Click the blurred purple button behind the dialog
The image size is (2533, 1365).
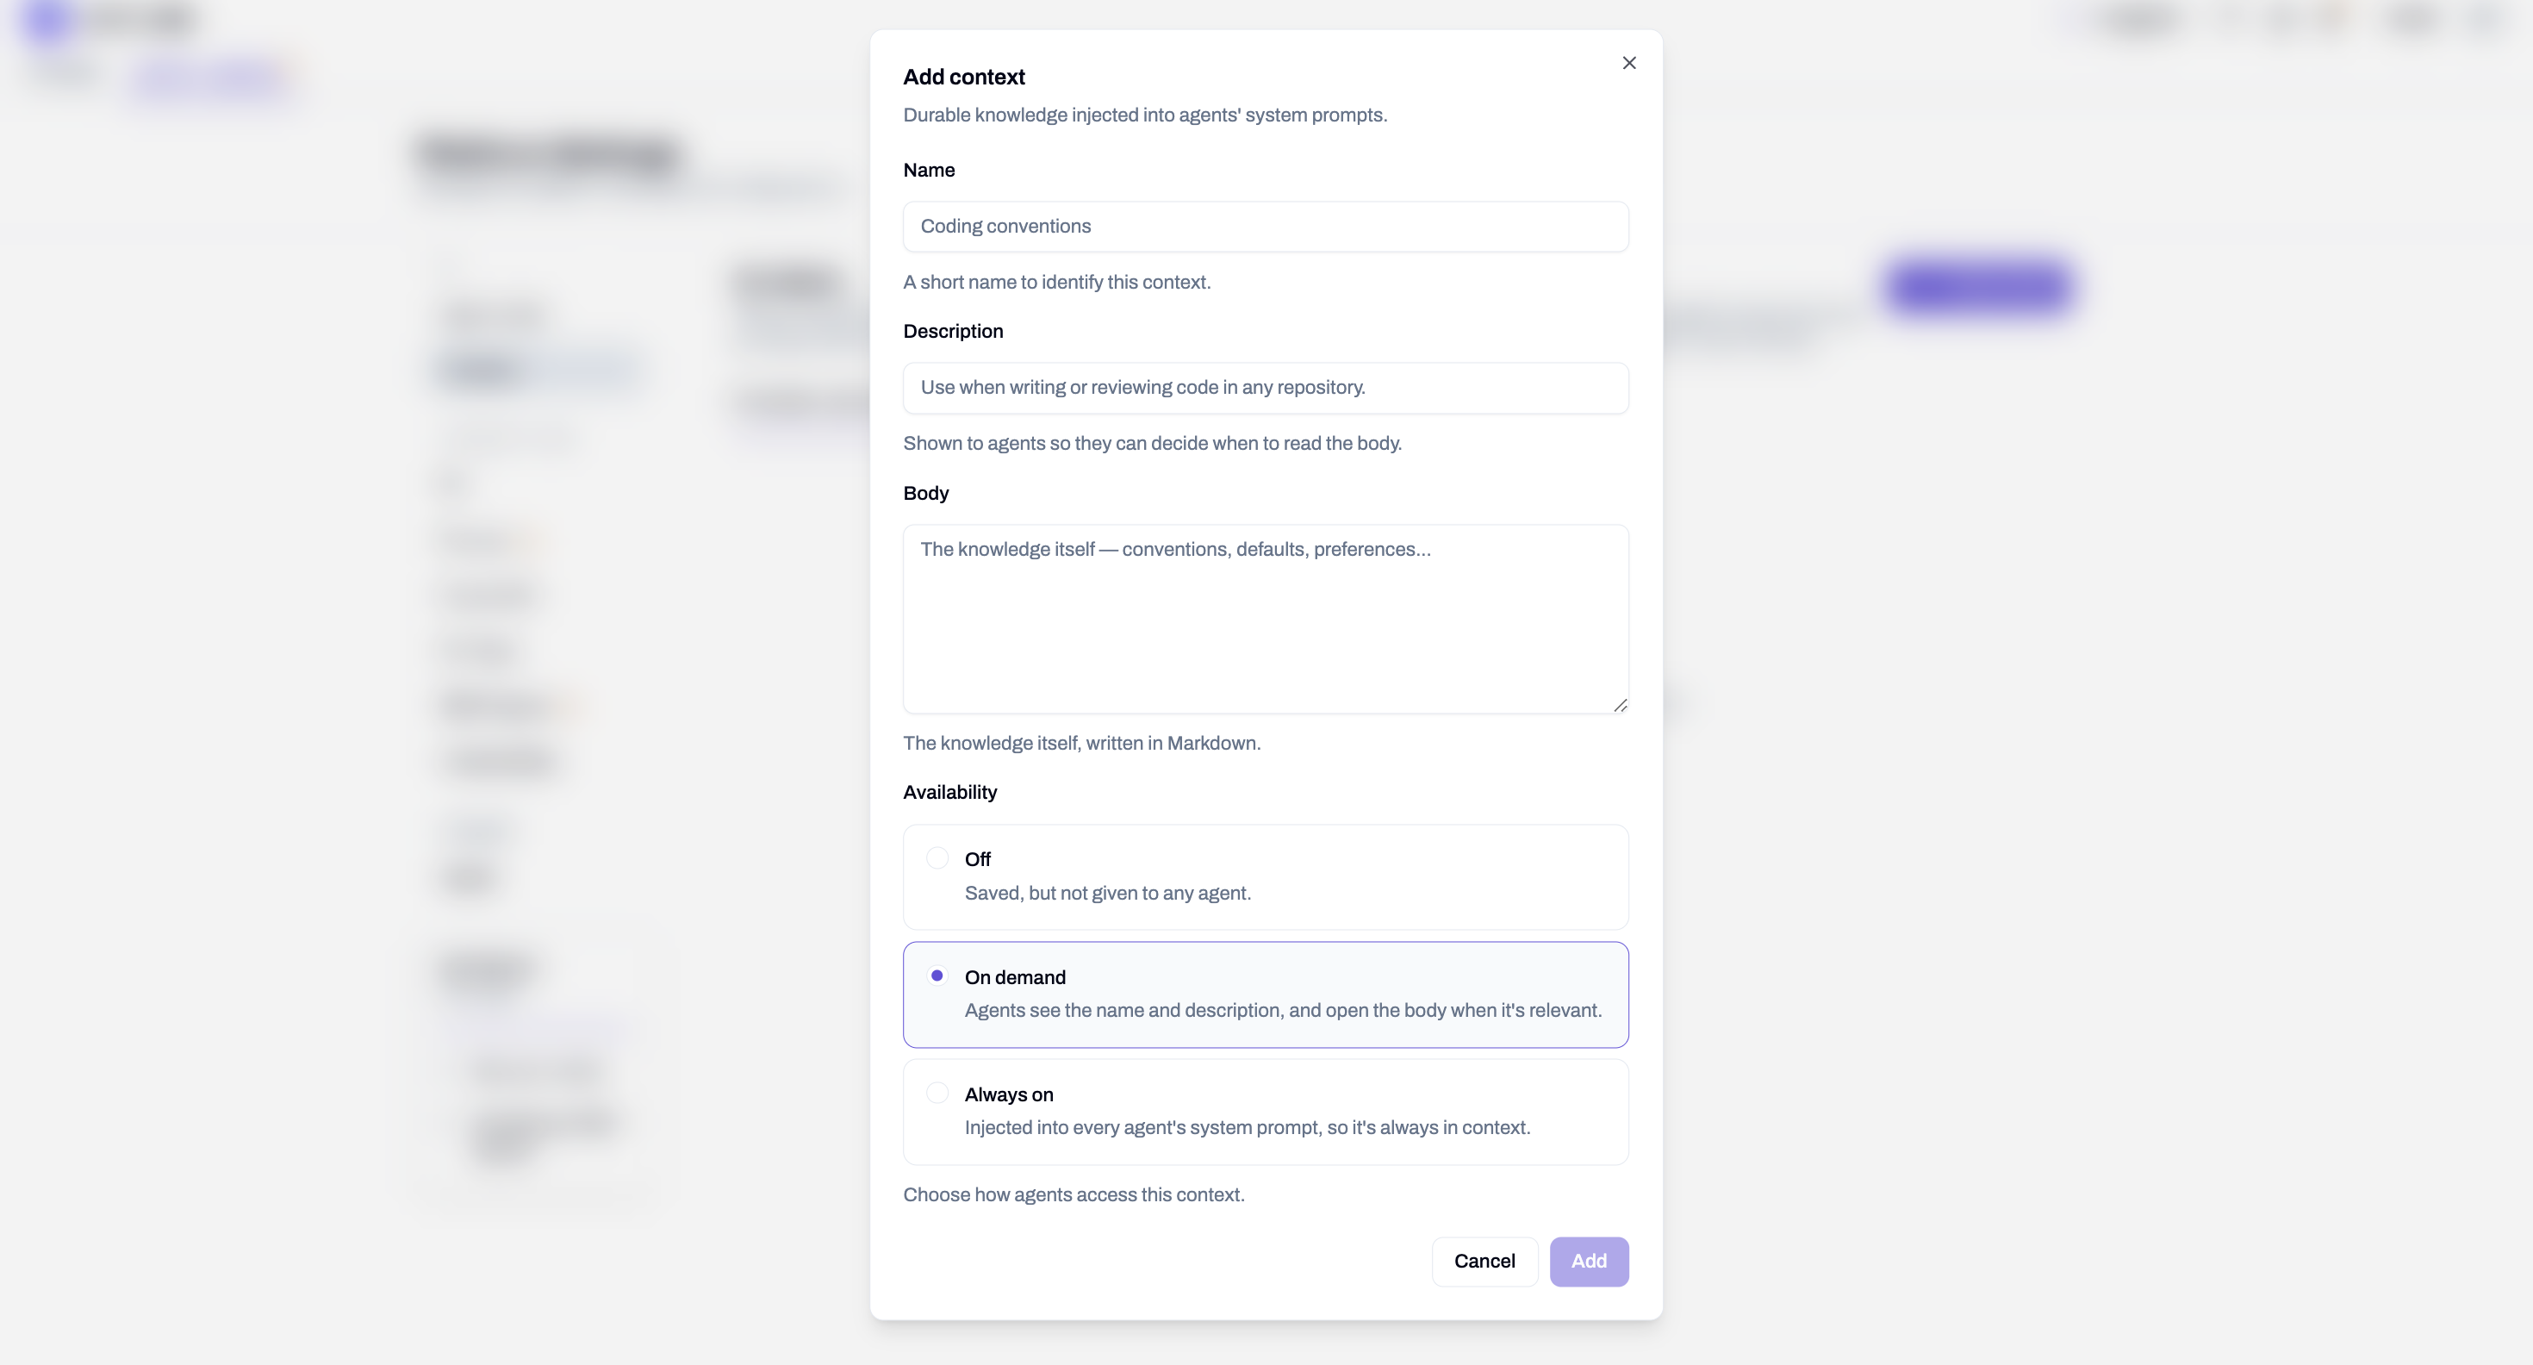pyautogui.click(x=1978, y=286)
